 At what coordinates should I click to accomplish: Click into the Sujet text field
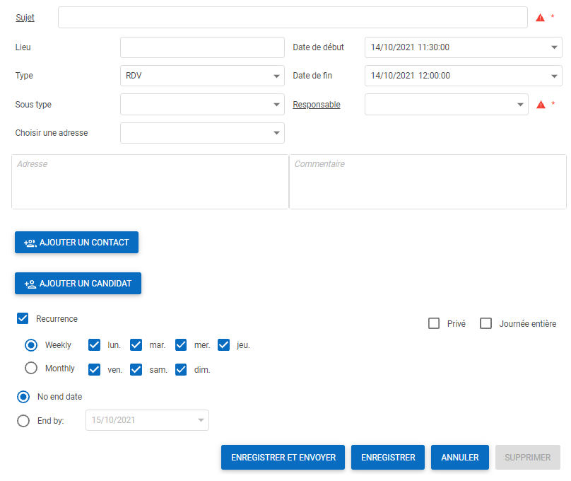click(293, 18)
